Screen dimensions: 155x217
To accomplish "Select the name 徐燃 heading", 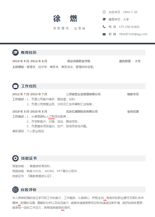I will point(65,18).
